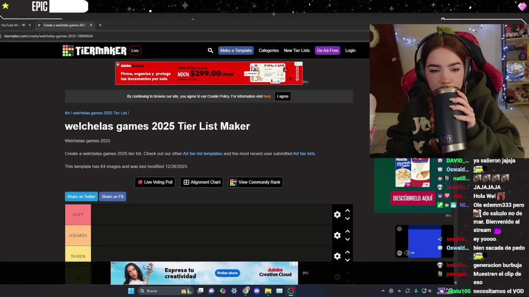Move GOTY tier row up
The image size is (529, 297).
click(x=348, y=211)
